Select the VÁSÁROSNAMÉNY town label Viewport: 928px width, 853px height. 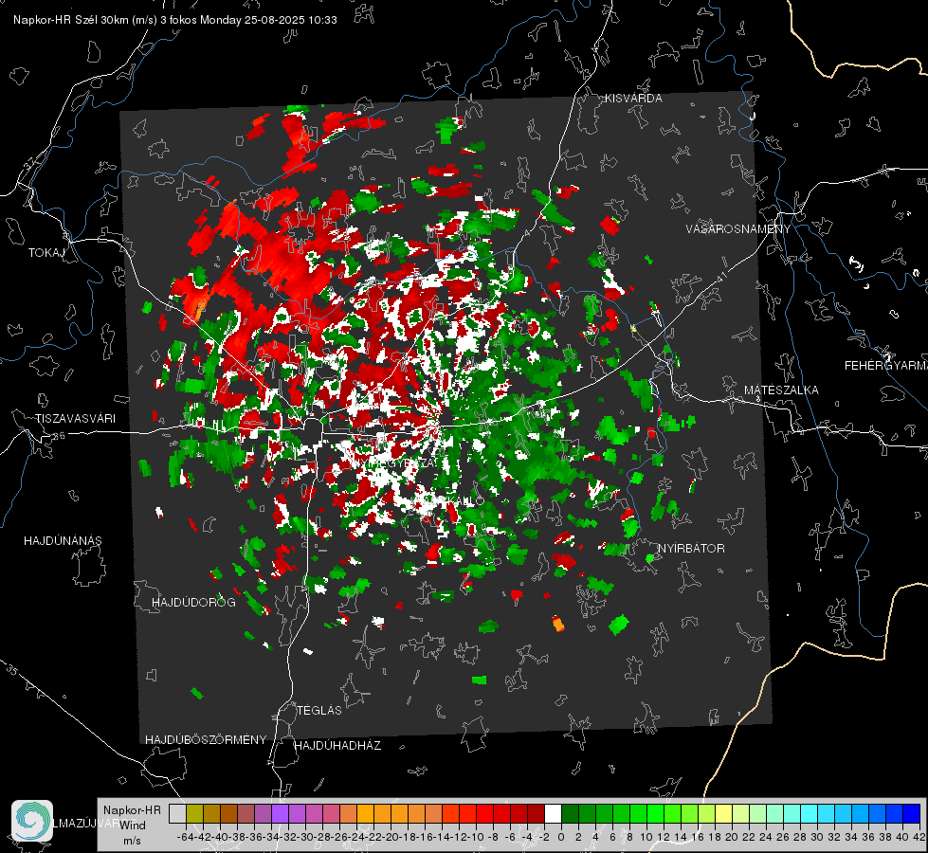(x=738, y=228)
